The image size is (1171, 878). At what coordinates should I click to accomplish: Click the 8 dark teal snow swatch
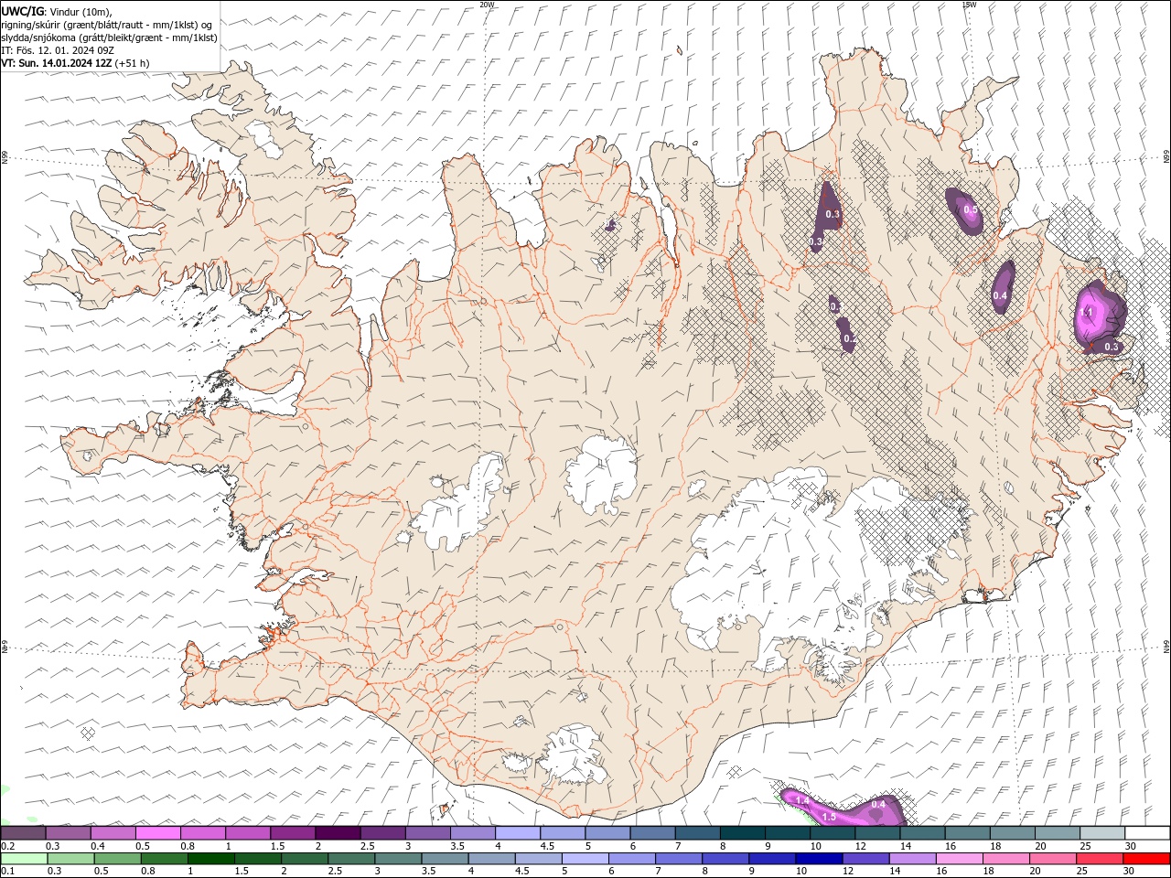tap(743, 833)
